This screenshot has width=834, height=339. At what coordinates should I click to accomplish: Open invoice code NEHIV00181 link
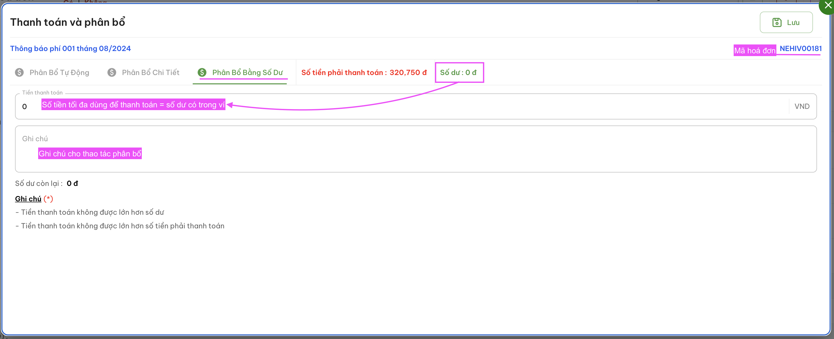(800, 49)
